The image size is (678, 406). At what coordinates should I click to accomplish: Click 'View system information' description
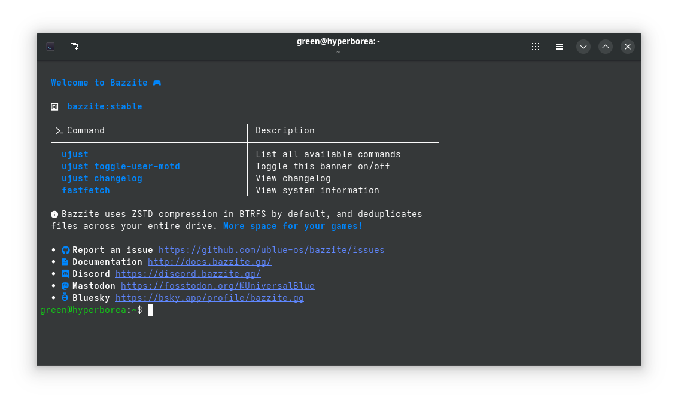coord(317,191)
